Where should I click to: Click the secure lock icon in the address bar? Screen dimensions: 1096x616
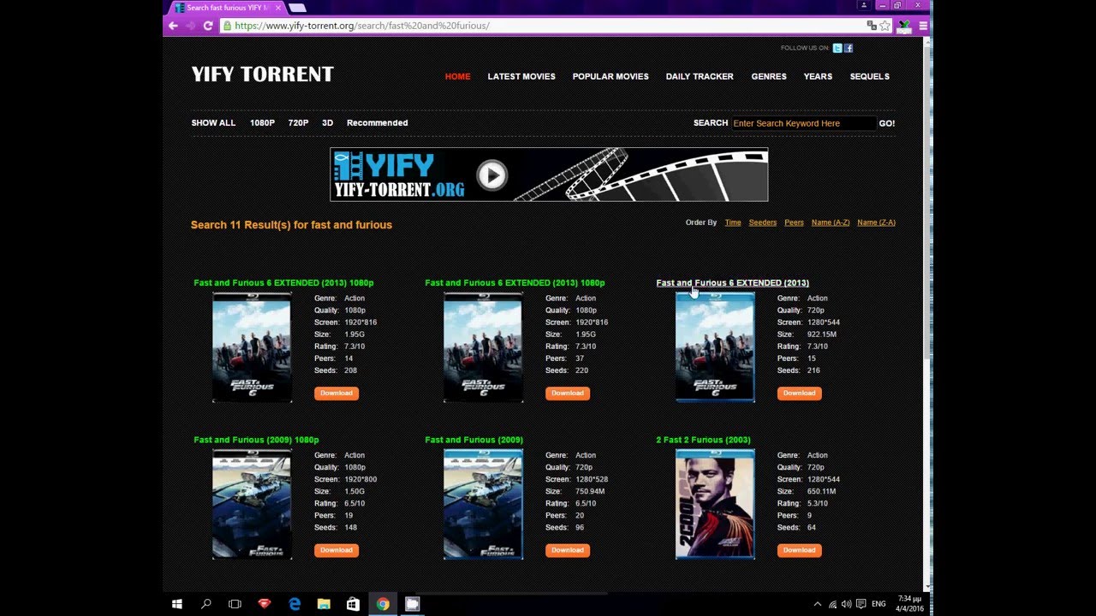[227, 26]
